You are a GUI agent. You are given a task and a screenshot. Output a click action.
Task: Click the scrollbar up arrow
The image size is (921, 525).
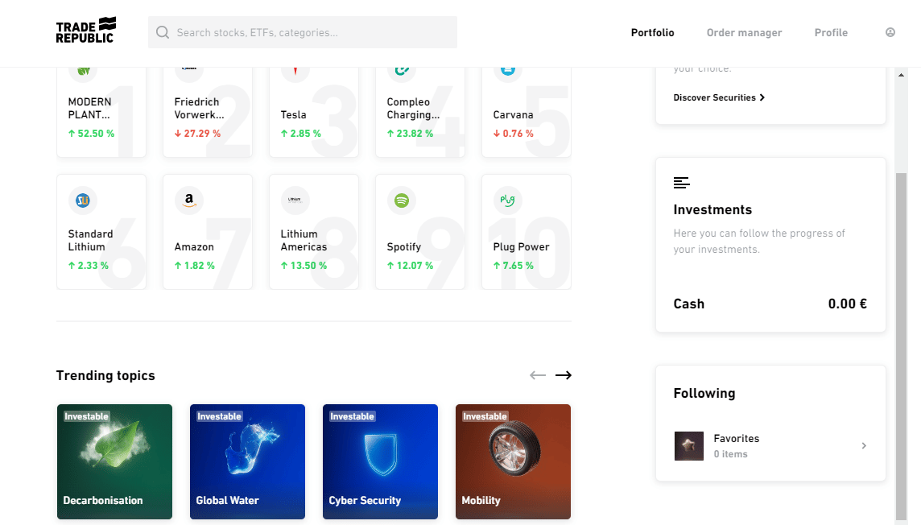click(901, 75)
